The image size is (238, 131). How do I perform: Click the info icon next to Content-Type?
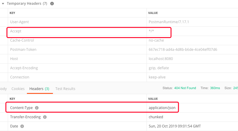point(37,108)
